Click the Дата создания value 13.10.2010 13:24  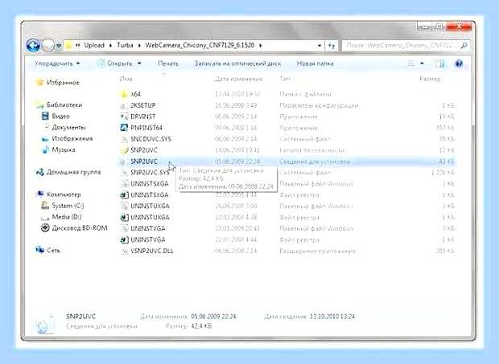point(332,317)
